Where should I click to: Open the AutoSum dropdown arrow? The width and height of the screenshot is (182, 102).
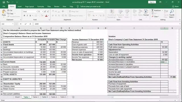click(162, 10)
